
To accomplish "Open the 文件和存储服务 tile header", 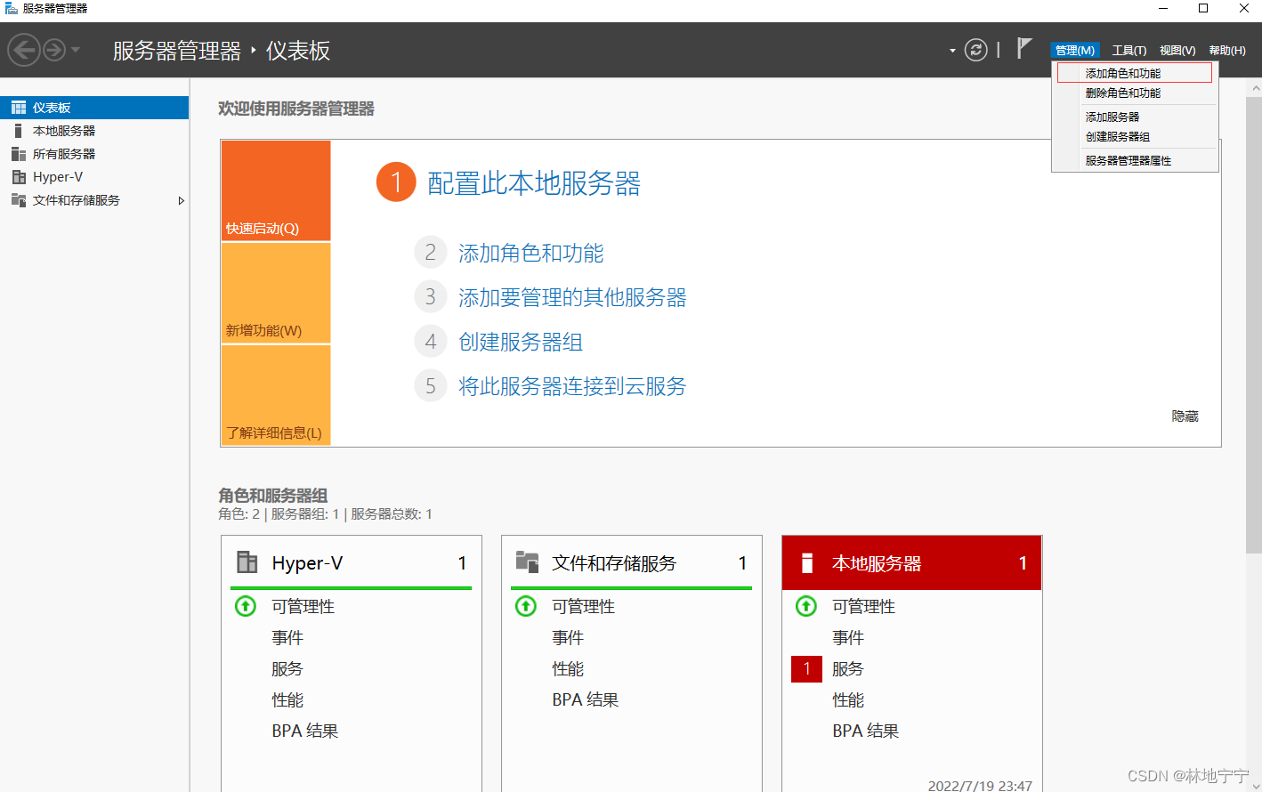I will pyautogui.click(x=632, y=562).
